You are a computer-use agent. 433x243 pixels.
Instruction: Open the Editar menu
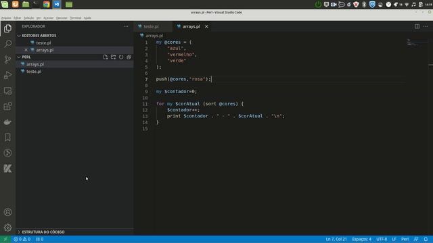click(x=17, y=18)
